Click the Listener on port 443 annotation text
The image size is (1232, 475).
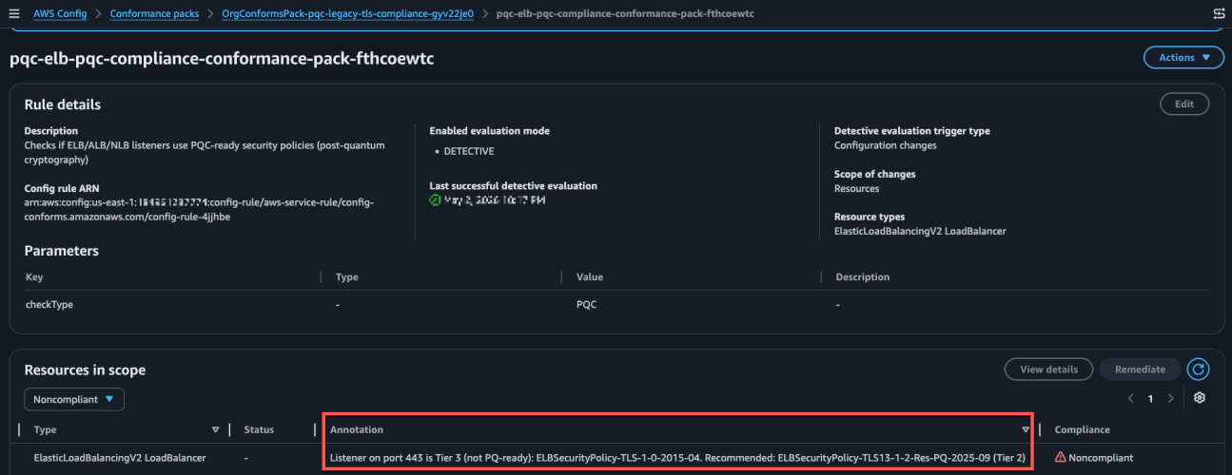click(679, 458)
